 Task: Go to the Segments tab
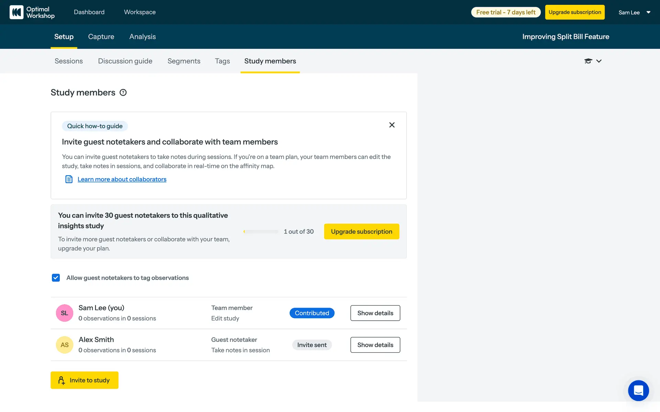coord(184,61)
